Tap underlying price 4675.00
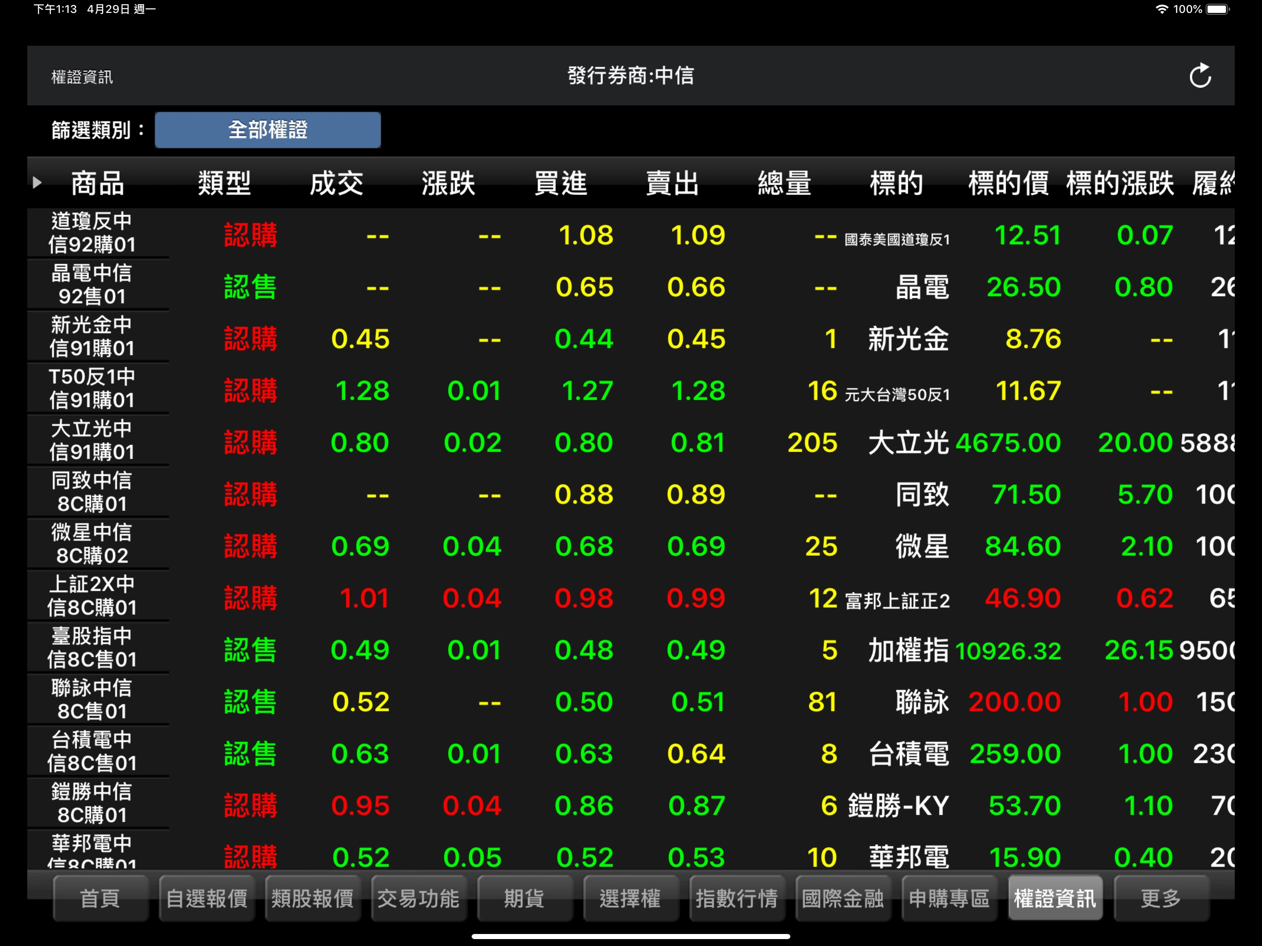The width and height of the screenshot is (1262, 946). point(1009,443)
